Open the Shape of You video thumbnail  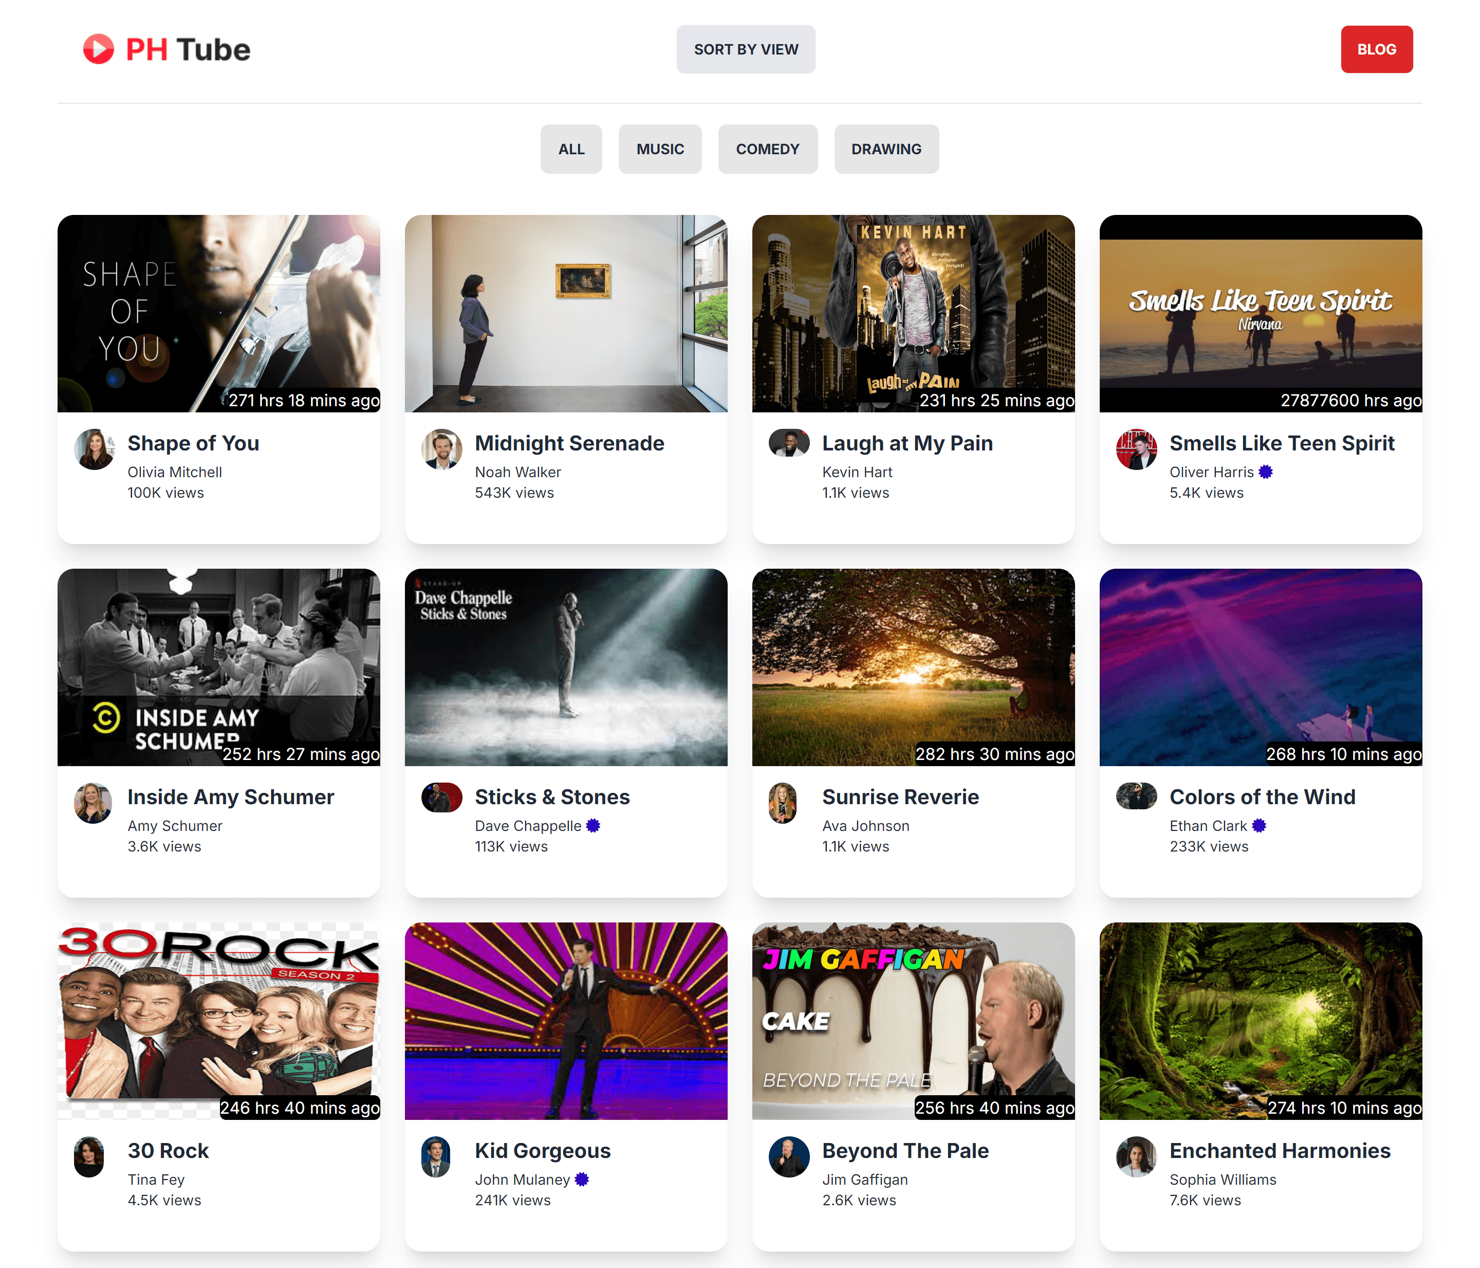tap(218, 314)
